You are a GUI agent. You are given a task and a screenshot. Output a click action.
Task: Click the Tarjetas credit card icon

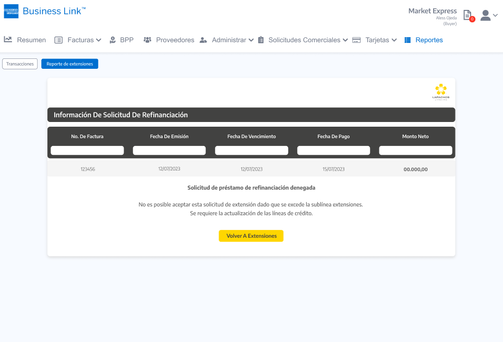point(357,40)
